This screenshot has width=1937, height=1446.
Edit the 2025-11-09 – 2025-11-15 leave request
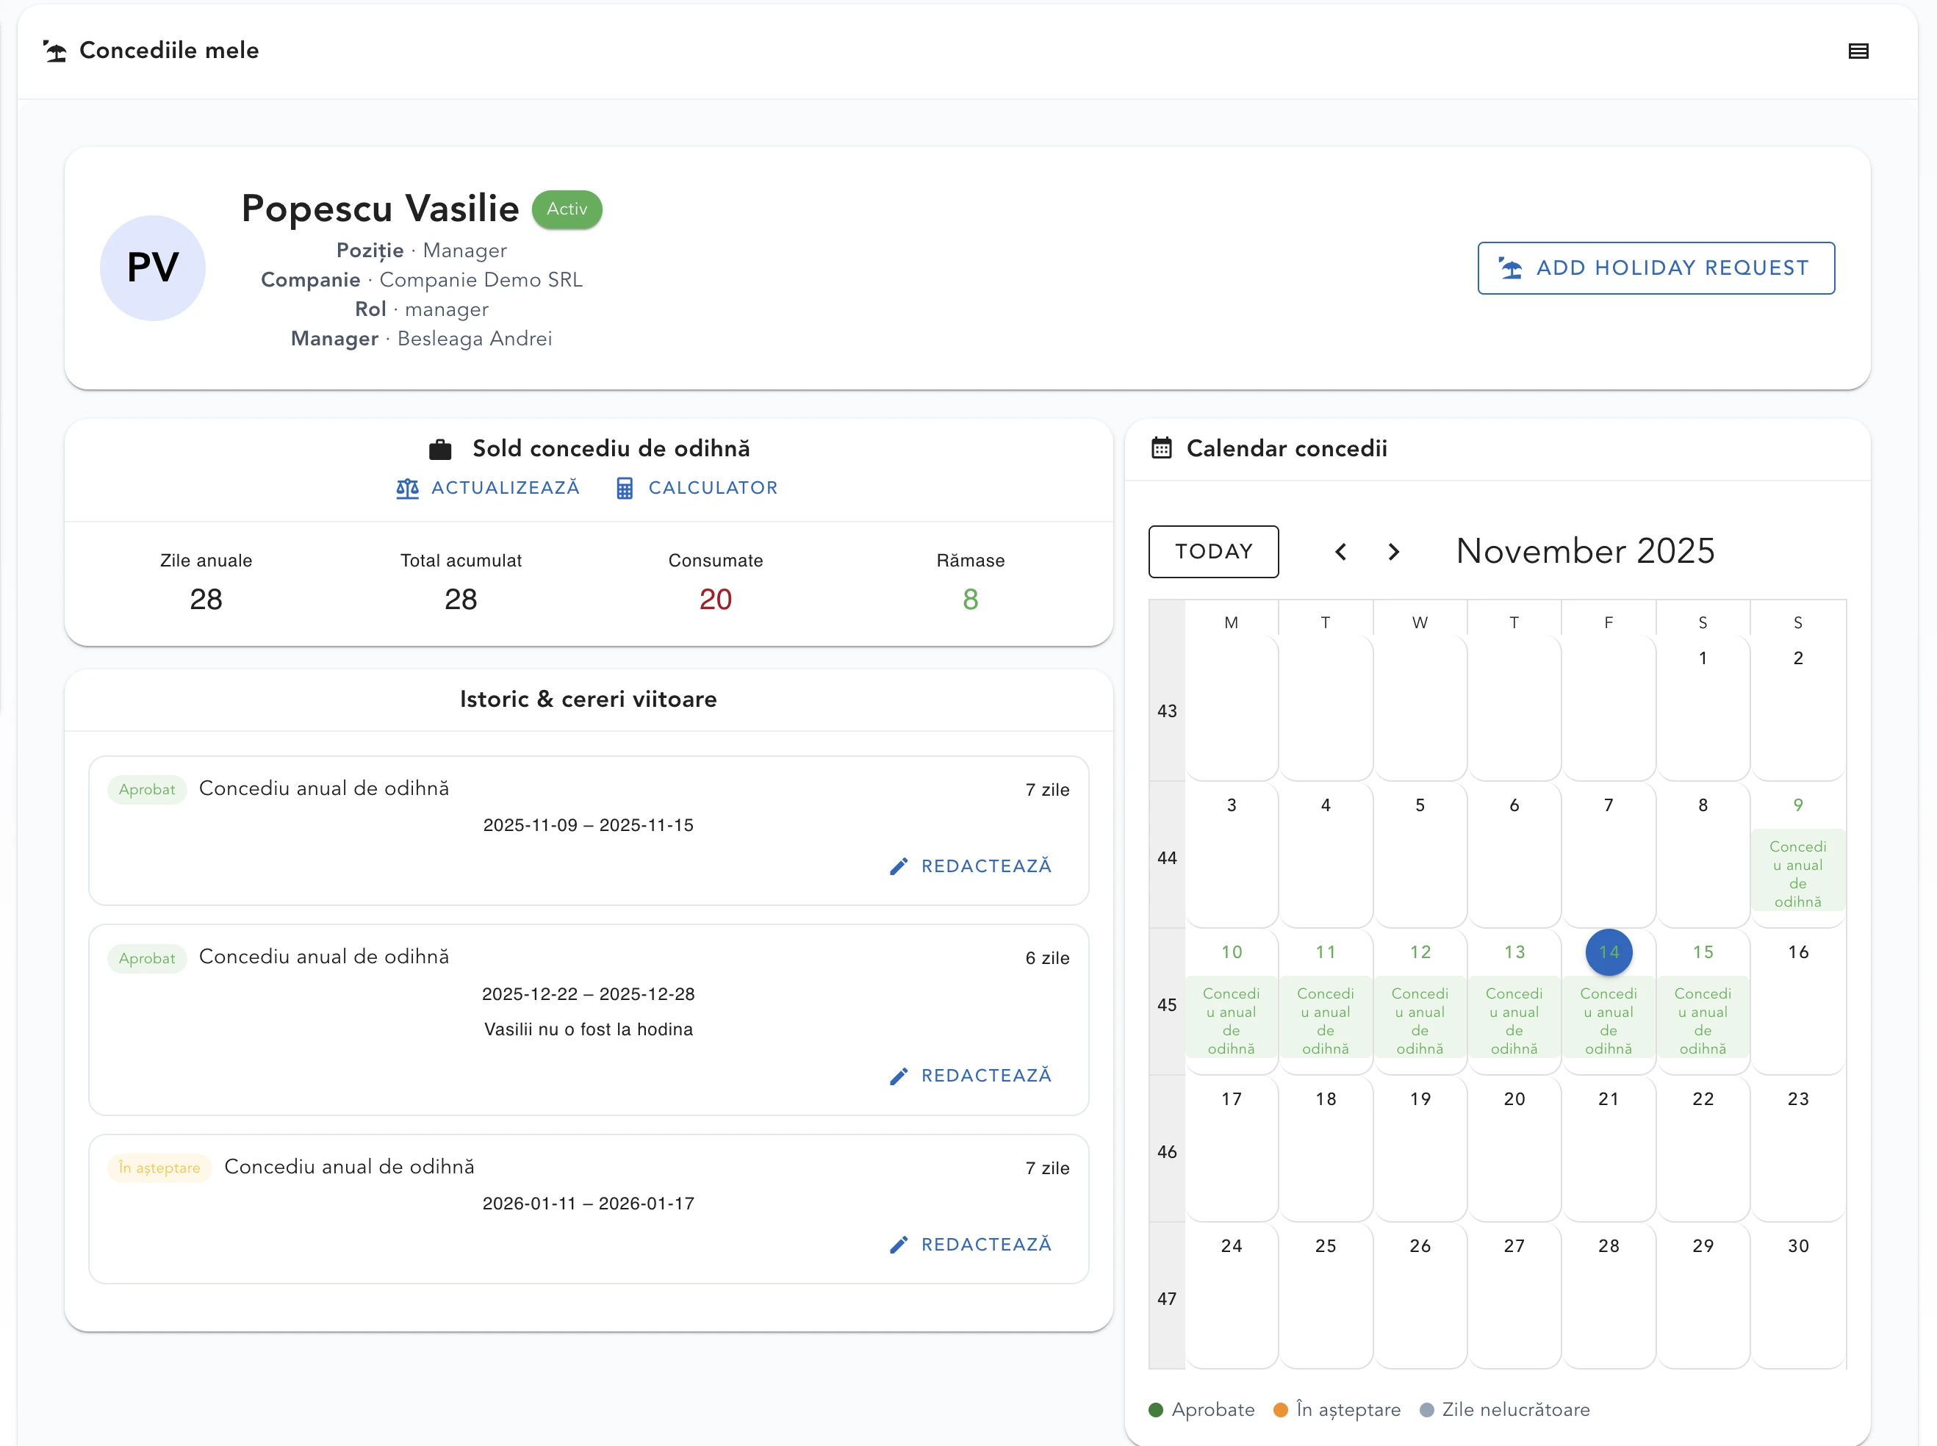pos(970,866)
